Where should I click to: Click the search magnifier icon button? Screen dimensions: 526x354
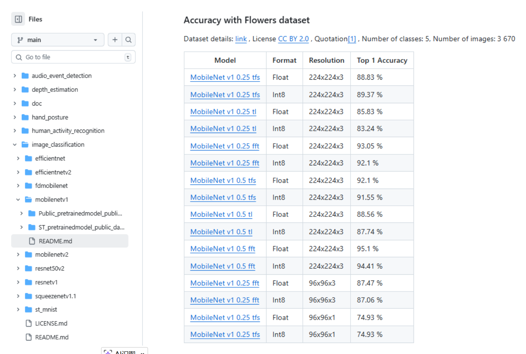coord(129,40)
